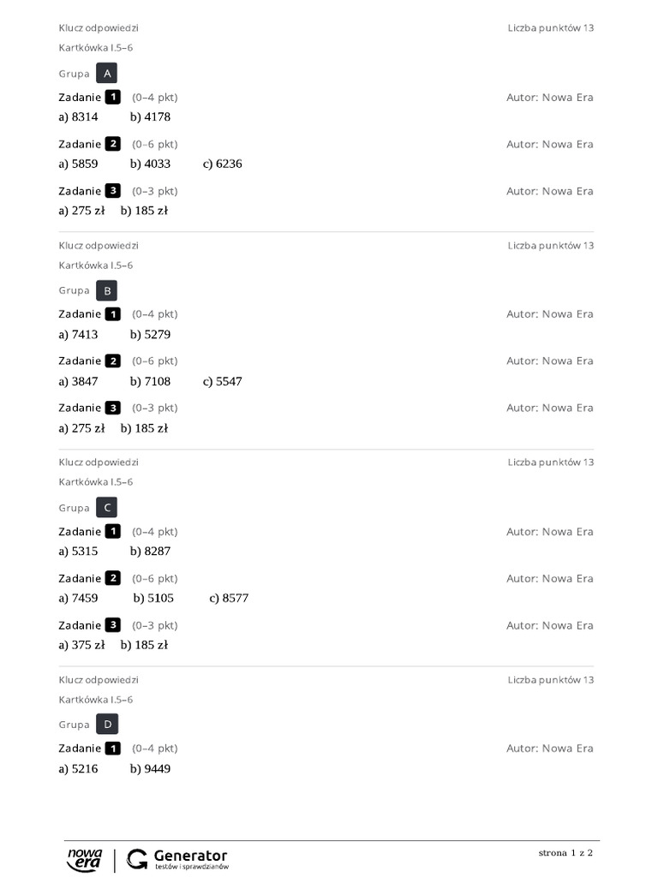Screen dimensions: 658x877
Task: Click Zadanie 1 number badge in Grupa C
Action: [112, 532]
